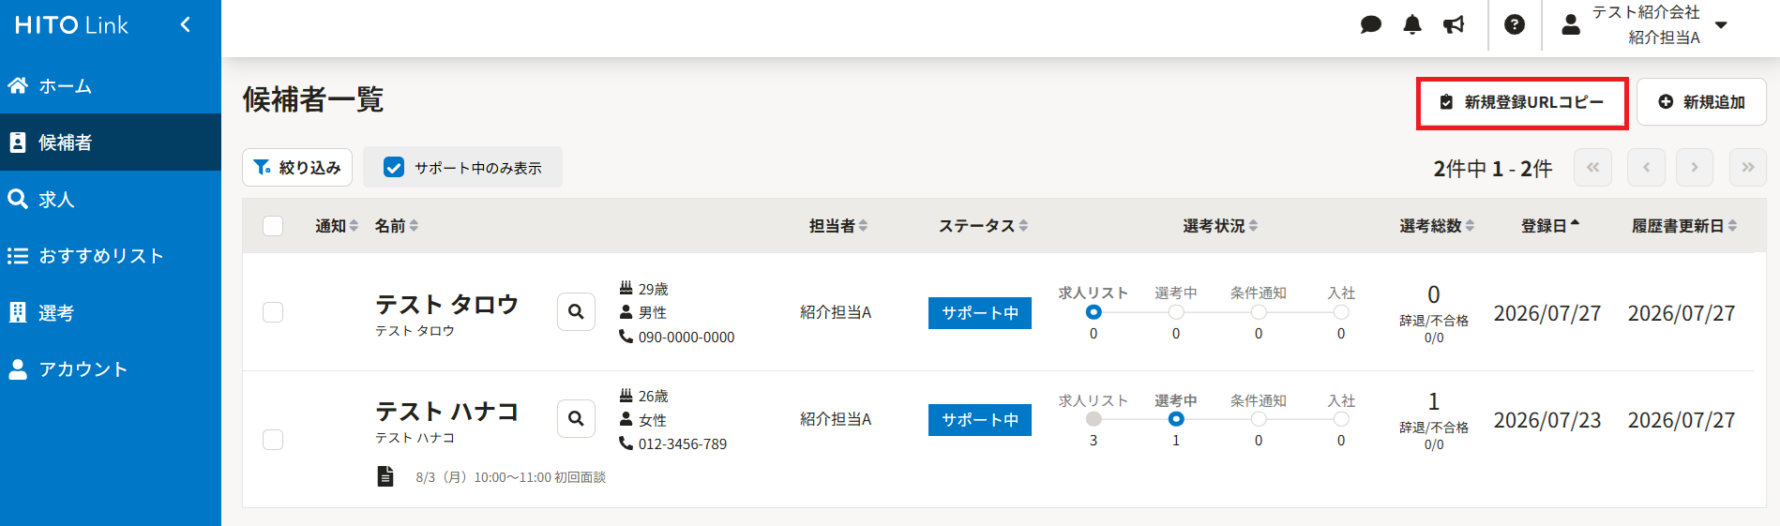Open document icon under テスト ハナコ
This screenshot has height=526, width=1780.
coord(385,476)
